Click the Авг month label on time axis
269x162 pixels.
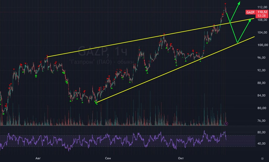pyautogui.click(x=38, y=158)
